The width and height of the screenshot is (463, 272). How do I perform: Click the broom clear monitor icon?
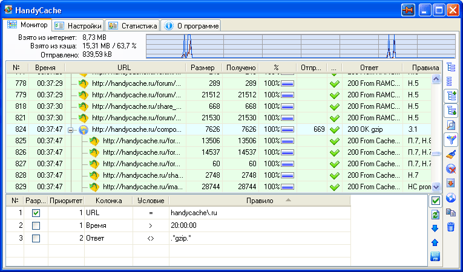pos(451,154)
